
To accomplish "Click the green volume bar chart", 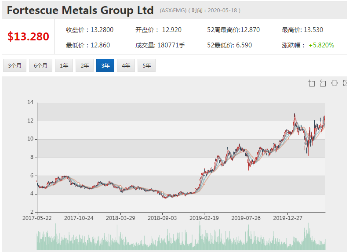I will (x=181, y=237).
